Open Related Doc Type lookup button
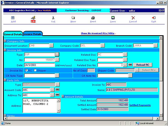The width and height of the screenshot is (168, 126). click(125, 60)
